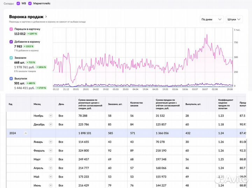Click the +1297 % growth badge
Viewport: 252px width, 188px height.
(32, 34)
